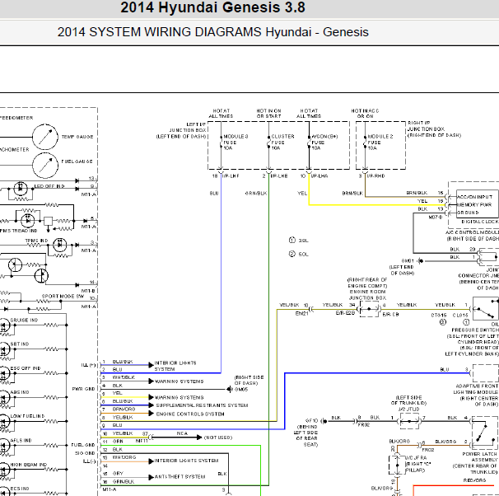Image resolution: width=499 pixels, height=496 pixels.
Task: Click the MODULE 2 FUSE 10A label
Action: (x=380, y=143)
